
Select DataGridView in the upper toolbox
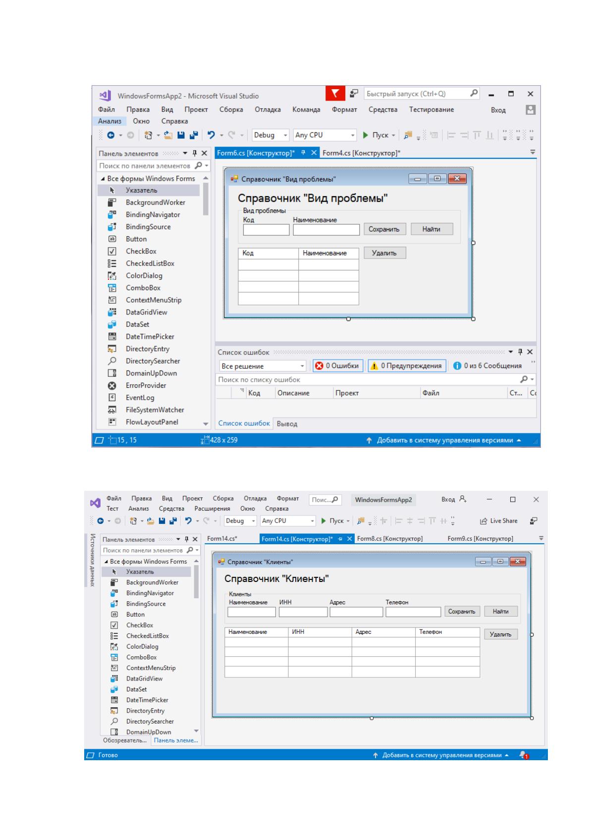(x=146, y=312)
